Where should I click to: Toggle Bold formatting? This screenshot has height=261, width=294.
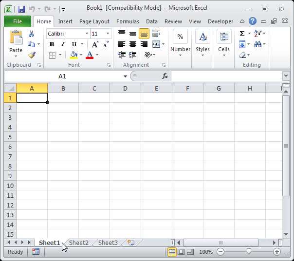pos(52,44)
